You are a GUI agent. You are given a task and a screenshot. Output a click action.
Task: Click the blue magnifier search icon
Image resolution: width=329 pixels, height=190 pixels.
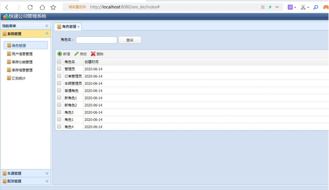[x=316, y=7]
